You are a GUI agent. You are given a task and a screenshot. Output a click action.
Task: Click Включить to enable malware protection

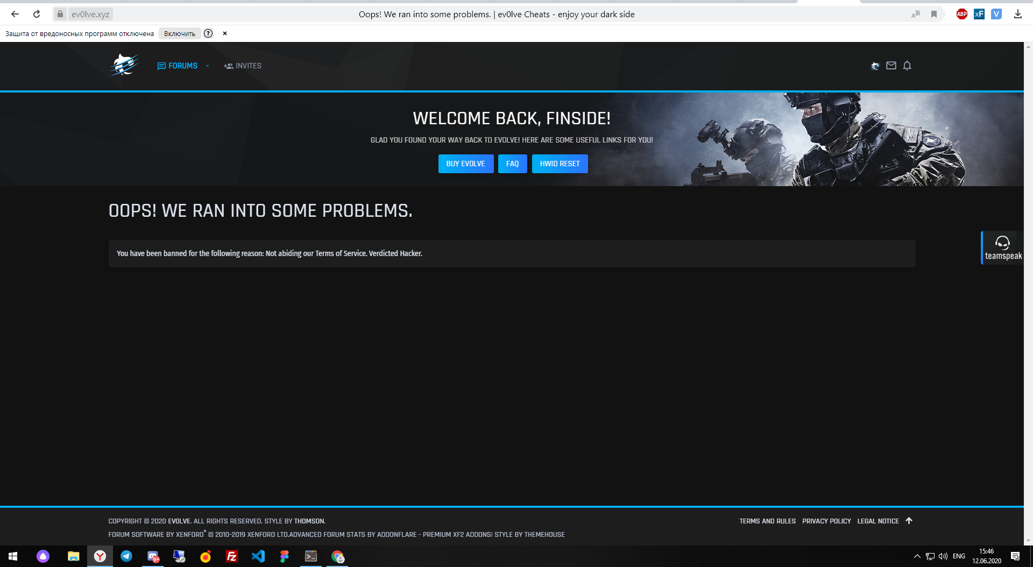(180, 33)
